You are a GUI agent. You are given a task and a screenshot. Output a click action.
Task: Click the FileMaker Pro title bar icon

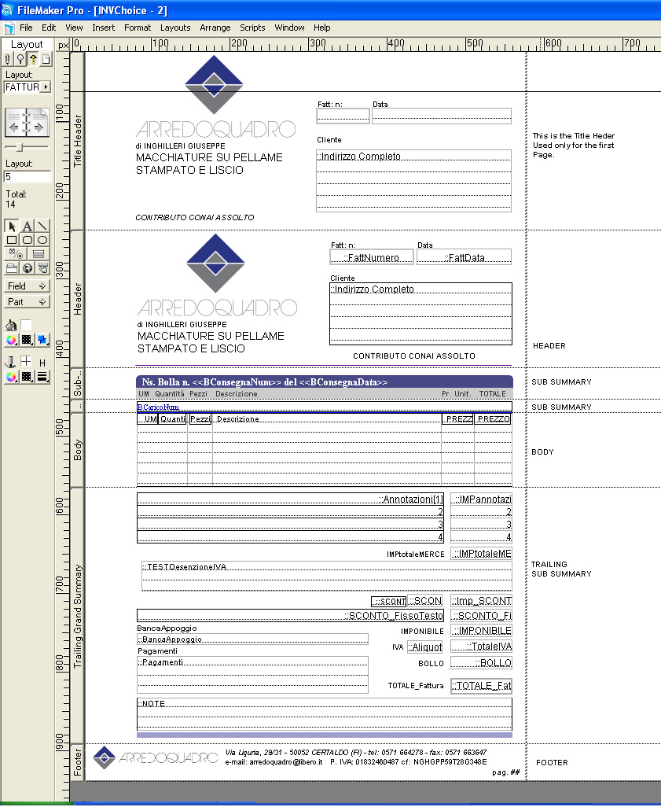[x=7, y=9]
